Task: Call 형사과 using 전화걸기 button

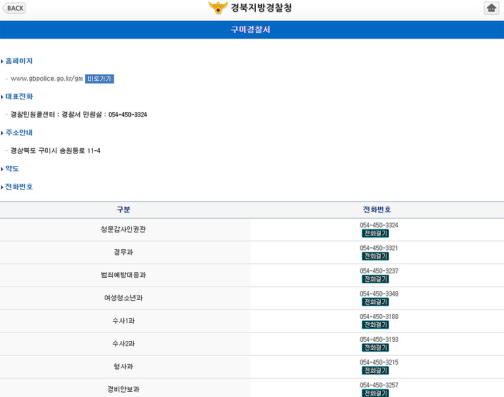Action: 375,371
